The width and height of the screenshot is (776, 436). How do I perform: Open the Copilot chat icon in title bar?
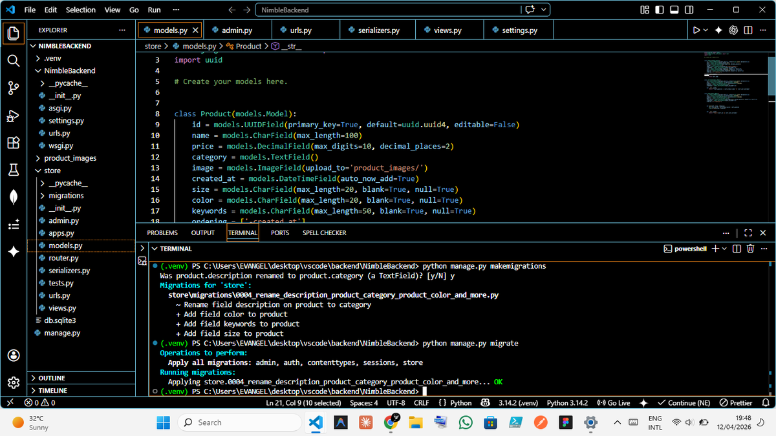(531, 10)
